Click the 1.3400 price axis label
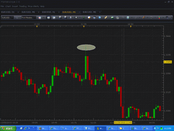Viewport: 174px width, 131px height. pos(167,36)
